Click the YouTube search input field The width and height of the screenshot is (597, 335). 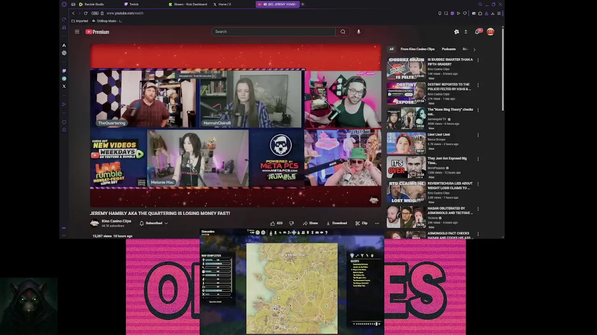273,32
